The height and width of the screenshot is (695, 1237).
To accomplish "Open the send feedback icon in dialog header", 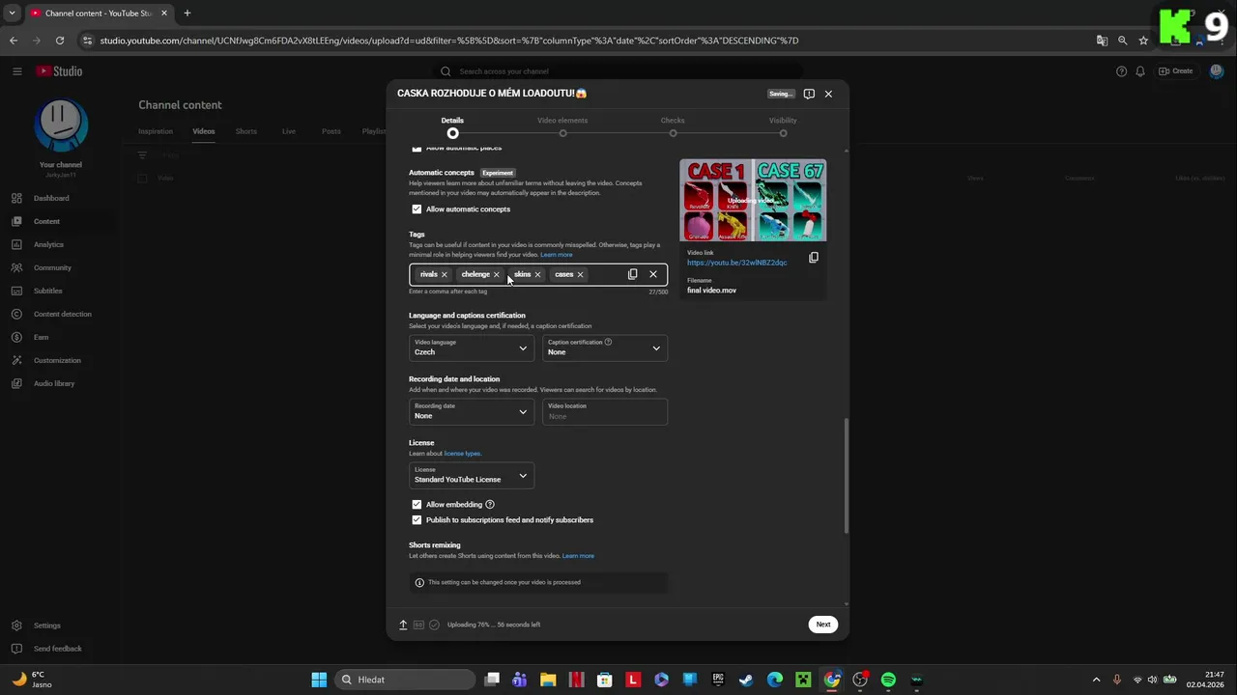I will 809,94.
